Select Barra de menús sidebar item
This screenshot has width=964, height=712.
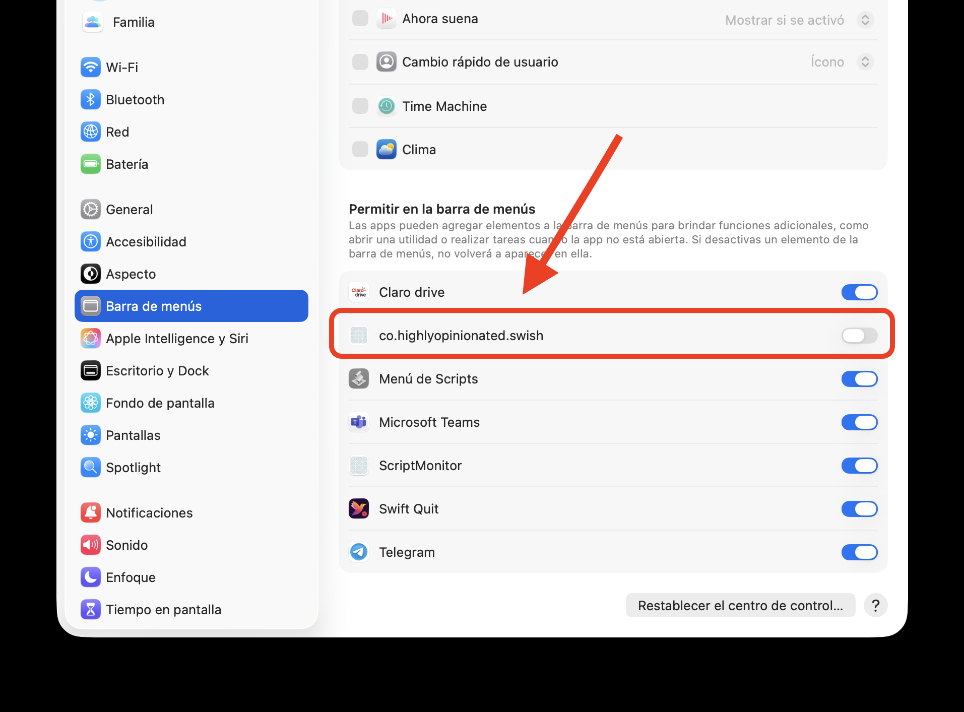click(191, 306)
